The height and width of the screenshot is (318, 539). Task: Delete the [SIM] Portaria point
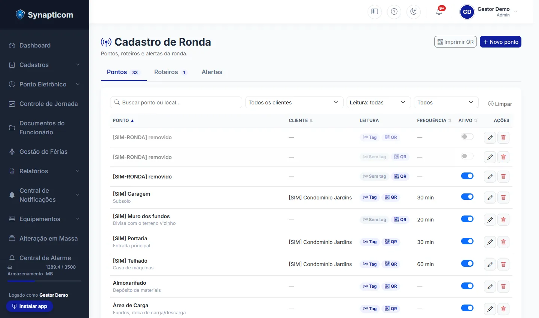[503, 242]
